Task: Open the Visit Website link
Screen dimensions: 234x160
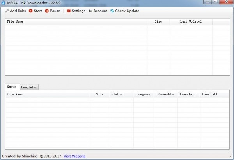Action: pos(74,156)
